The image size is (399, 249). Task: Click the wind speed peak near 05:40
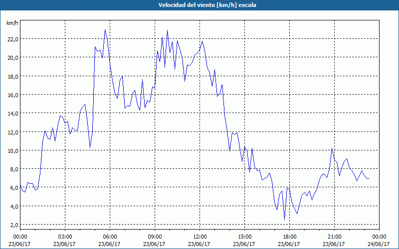click(105, 30)
